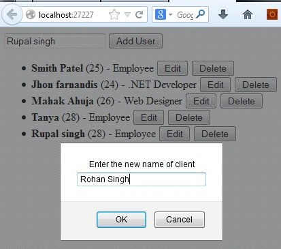Image resolution: width=281 pixels, height=249 pixels.
Task: Edit the Smith Patel entry
Action: point(173,68)
